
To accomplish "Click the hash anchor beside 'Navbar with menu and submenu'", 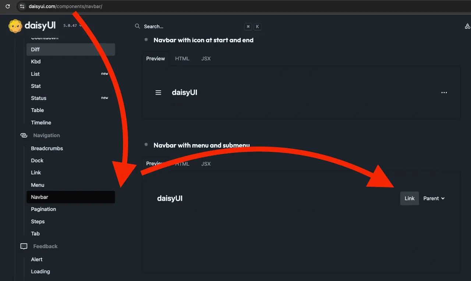I will point(146,145).
